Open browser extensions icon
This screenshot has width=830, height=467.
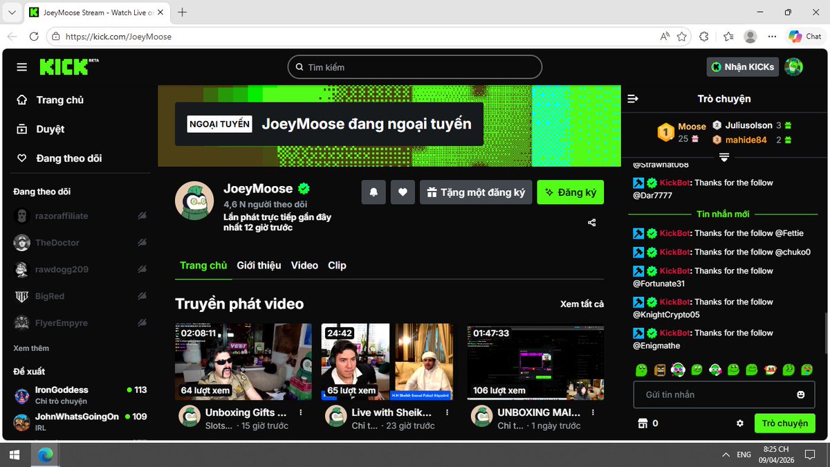pos(704,37)
